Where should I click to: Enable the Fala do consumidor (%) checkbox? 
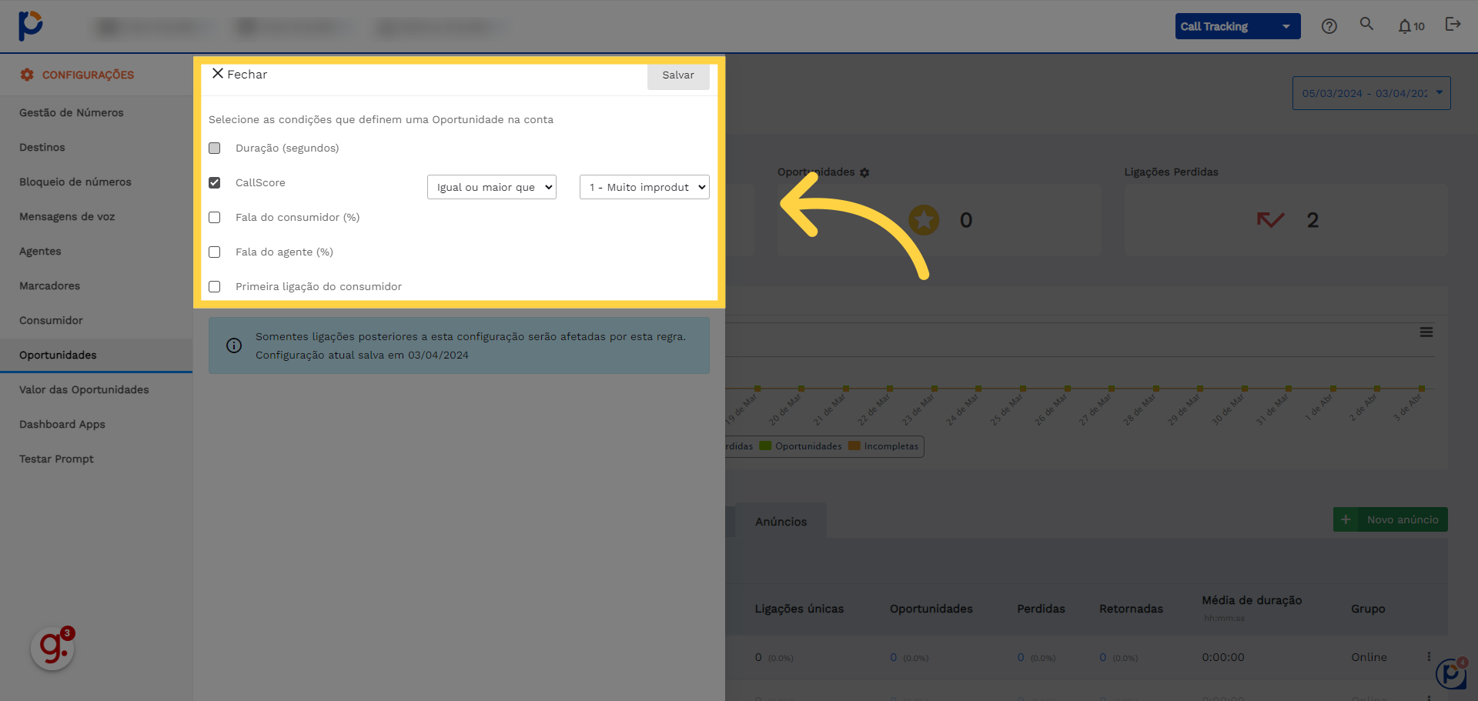pyautogui.click(x=215, y=217)
